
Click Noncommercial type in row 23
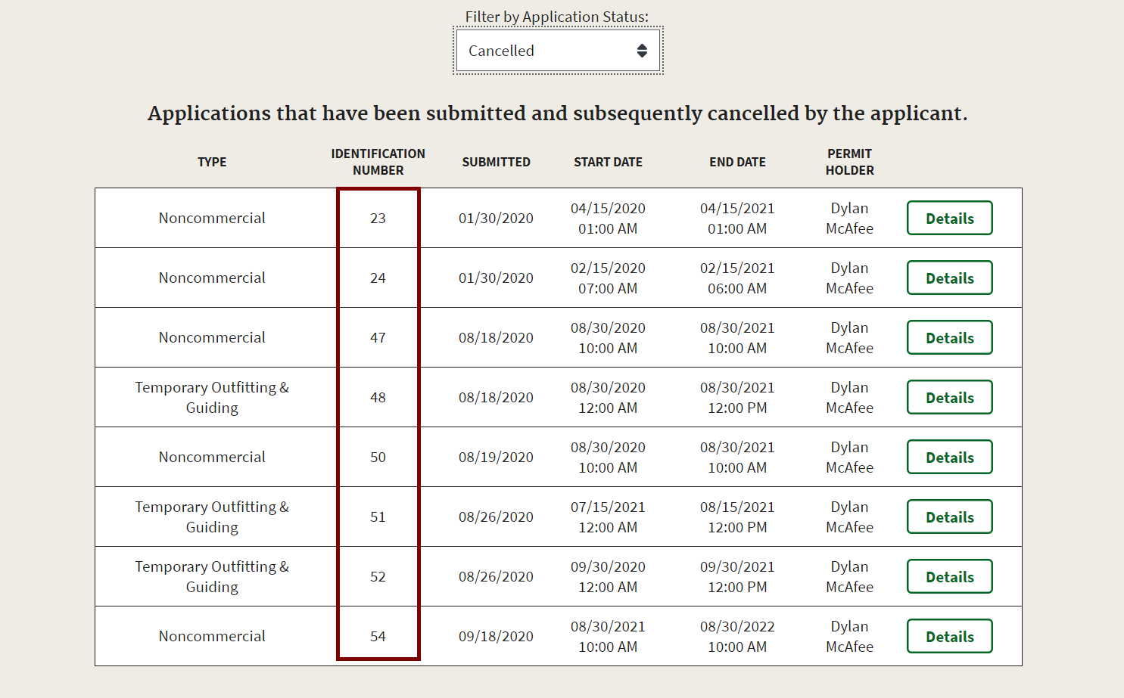[212, 218]
